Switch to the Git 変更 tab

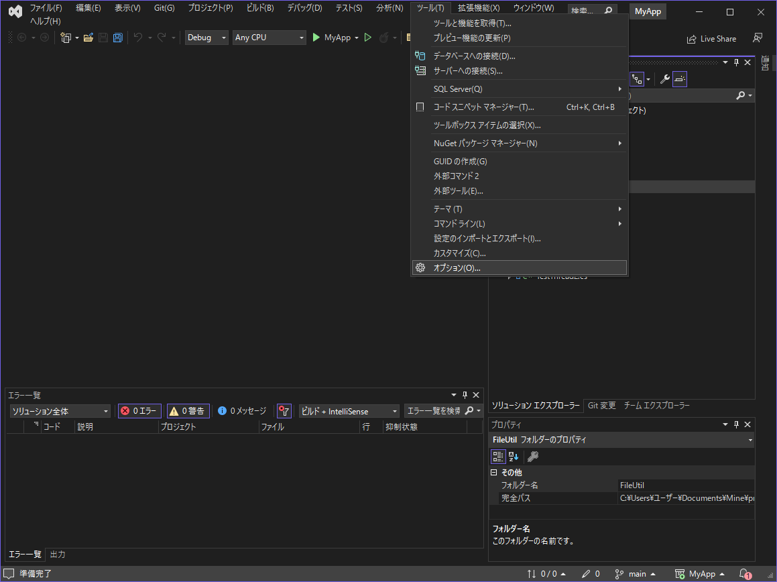(602, 405)
